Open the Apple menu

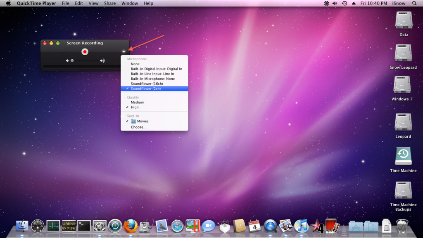pos(9,3)
